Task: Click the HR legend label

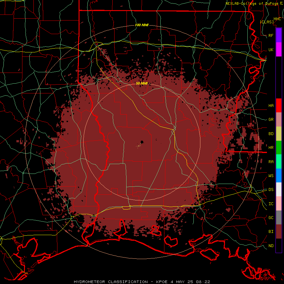Action: (271, 148)
